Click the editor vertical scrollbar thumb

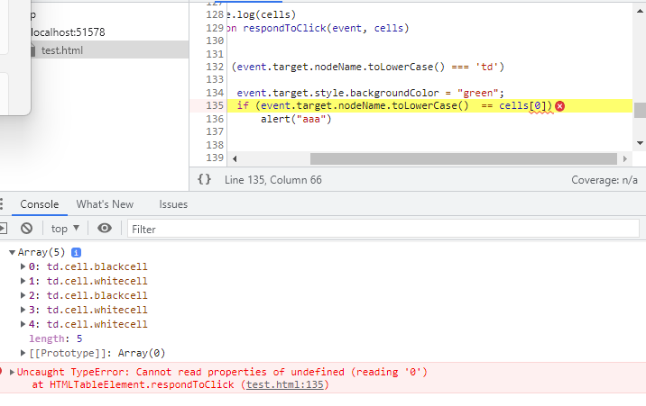click(x=640, y=110)
